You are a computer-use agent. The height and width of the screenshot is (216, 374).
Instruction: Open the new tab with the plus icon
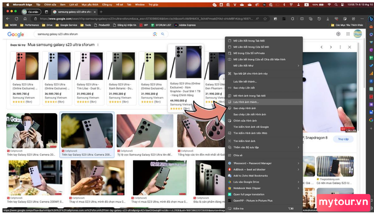click(x=101, y=12)
